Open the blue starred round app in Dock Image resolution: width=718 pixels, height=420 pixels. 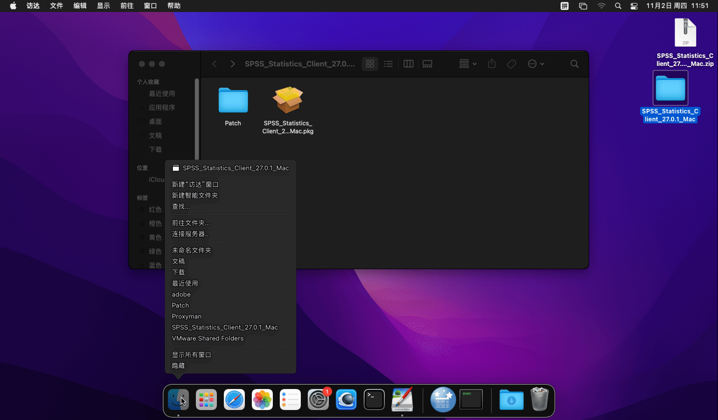pos(443,400)
